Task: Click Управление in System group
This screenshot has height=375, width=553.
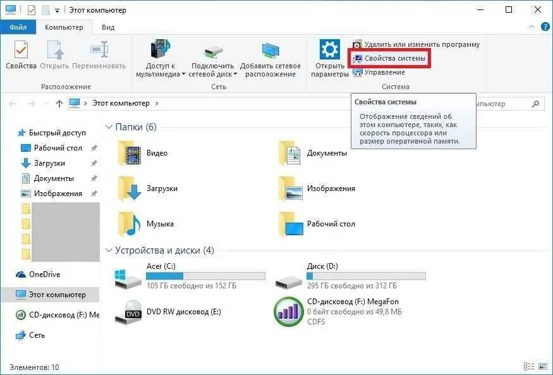Action: pos(379,72)
